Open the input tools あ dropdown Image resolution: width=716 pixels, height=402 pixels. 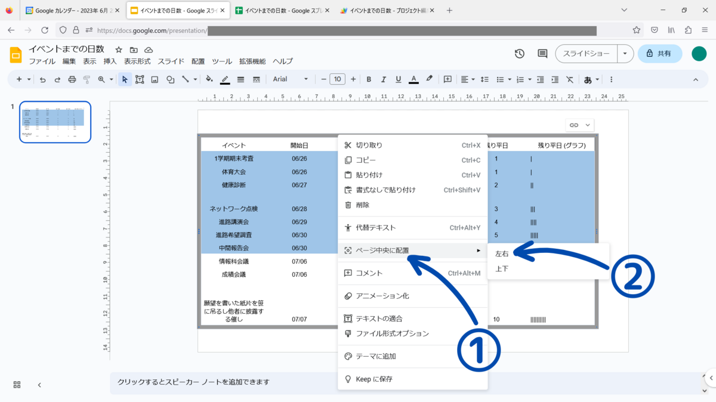[x=591, y=79]
